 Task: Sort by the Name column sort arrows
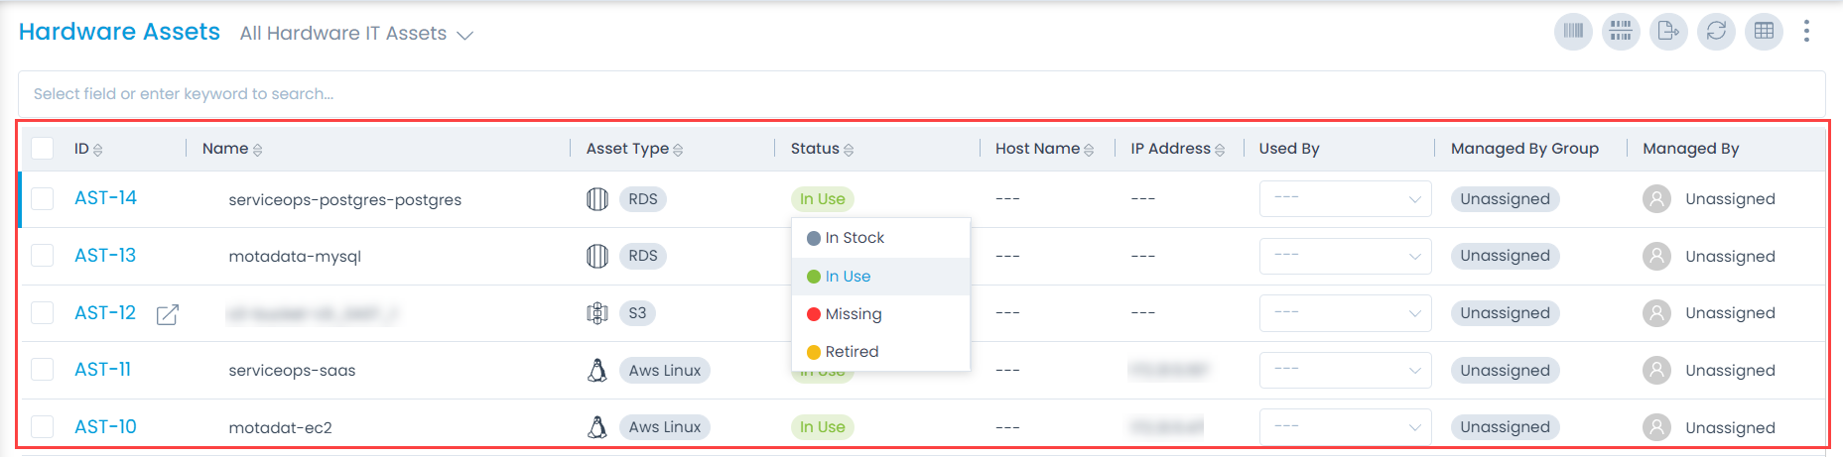[x=258, y=150]
